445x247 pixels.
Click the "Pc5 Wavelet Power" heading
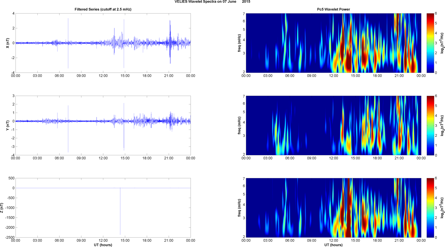pyautogui.click(x=333, y=9)
